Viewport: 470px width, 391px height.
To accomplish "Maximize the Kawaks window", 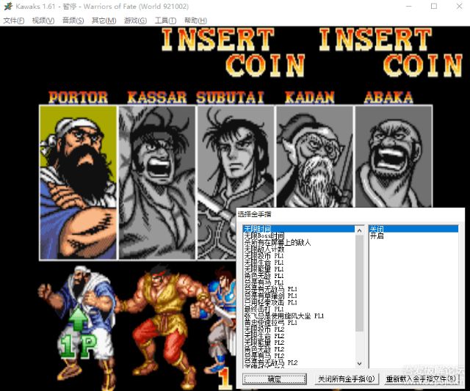I will [x=434, y=7].
